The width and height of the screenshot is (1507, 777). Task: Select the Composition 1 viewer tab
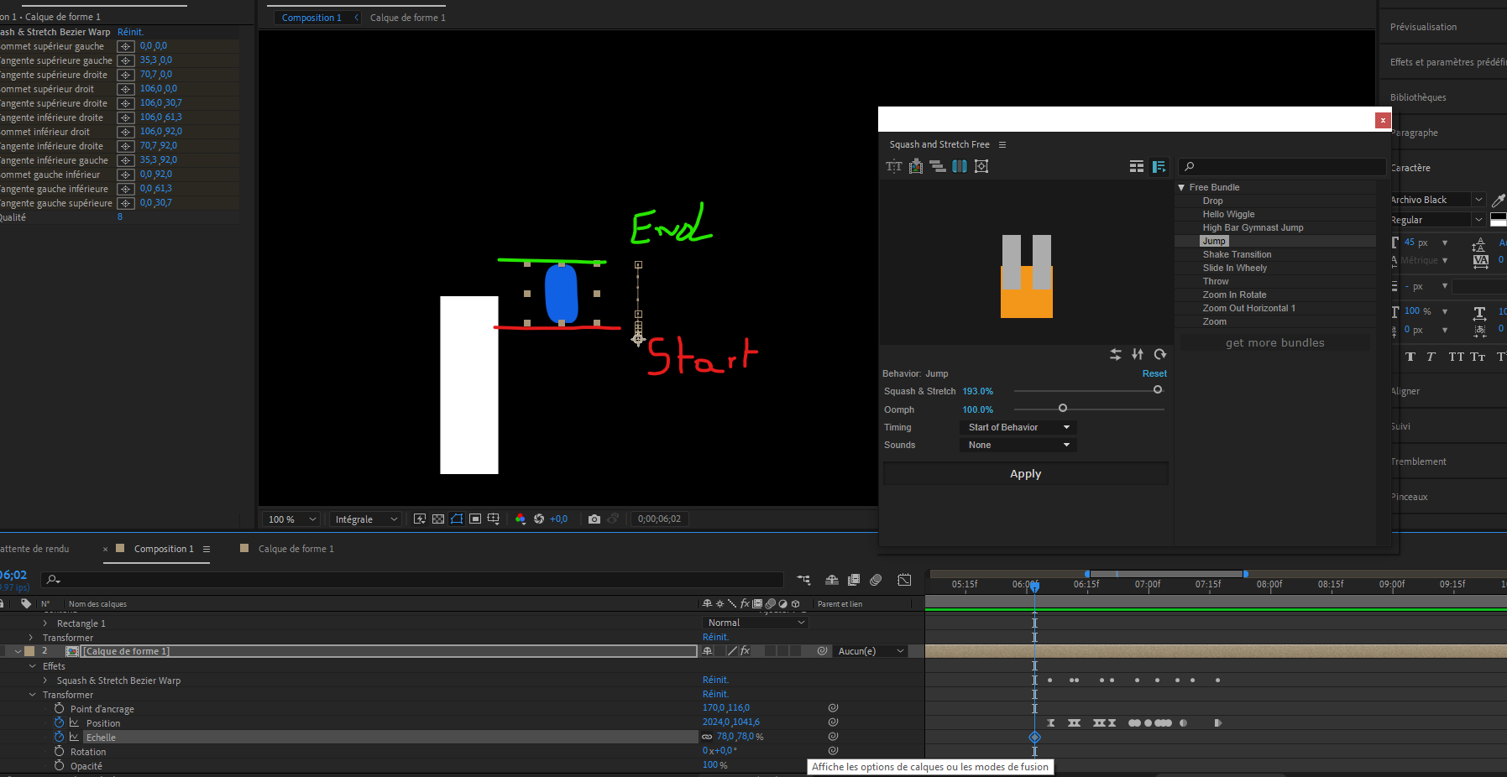pyautogui.click(x=314, y=17)
